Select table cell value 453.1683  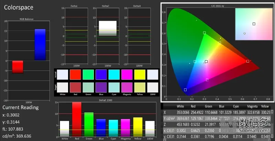(x=183, y=125)
